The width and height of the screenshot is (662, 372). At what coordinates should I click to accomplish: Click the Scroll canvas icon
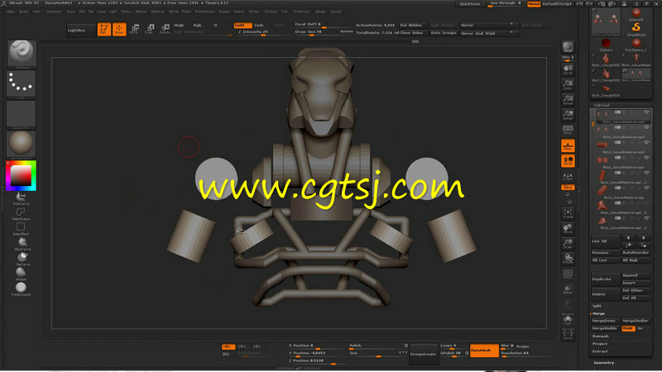(x=568, y=69)
